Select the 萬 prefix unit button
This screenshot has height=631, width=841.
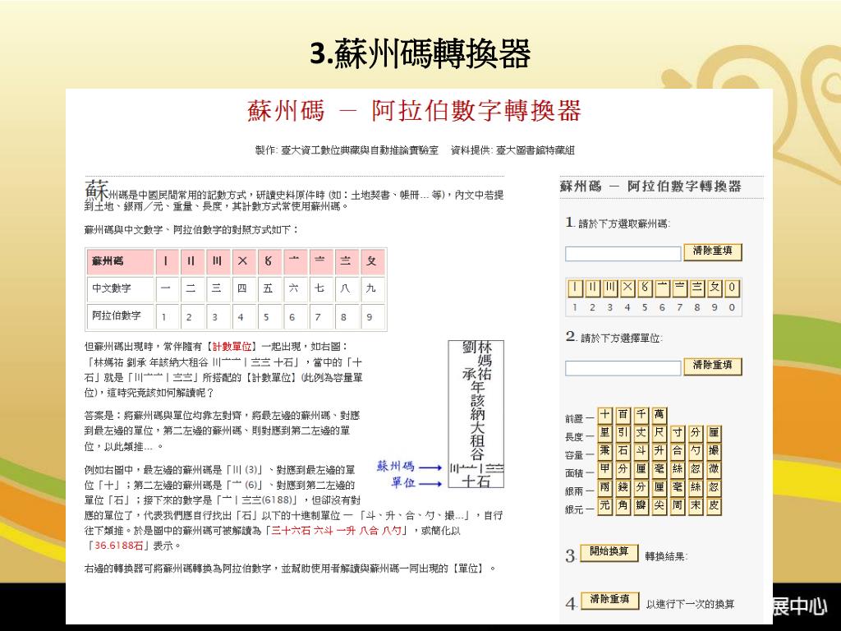[659, 415]
